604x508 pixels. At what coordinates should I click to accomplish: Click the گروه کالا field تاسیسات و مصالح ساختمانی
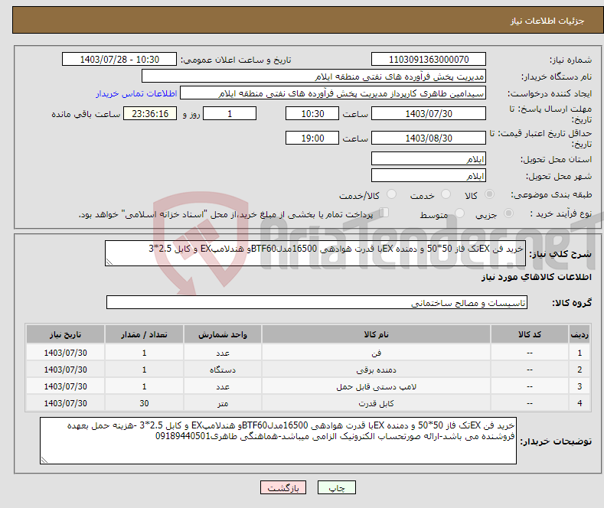pyautogui.click(x=317, y=302)
